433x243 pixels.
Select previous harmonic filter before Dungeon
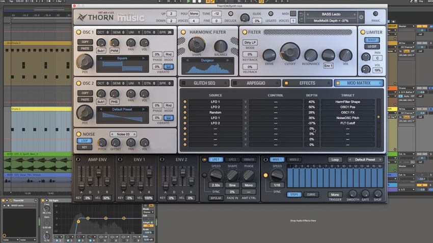187,60
